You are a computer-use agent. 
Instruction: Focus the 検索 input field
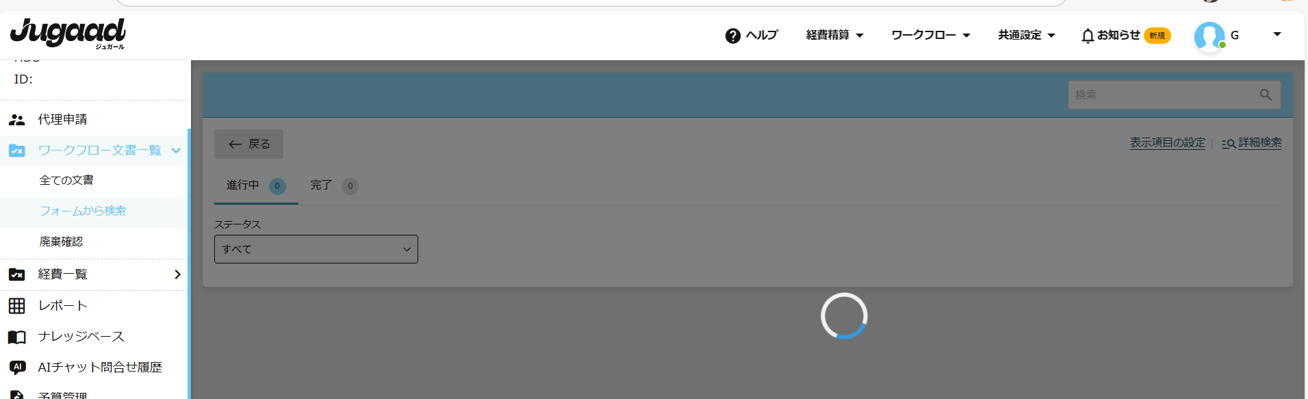(1164, 94)
